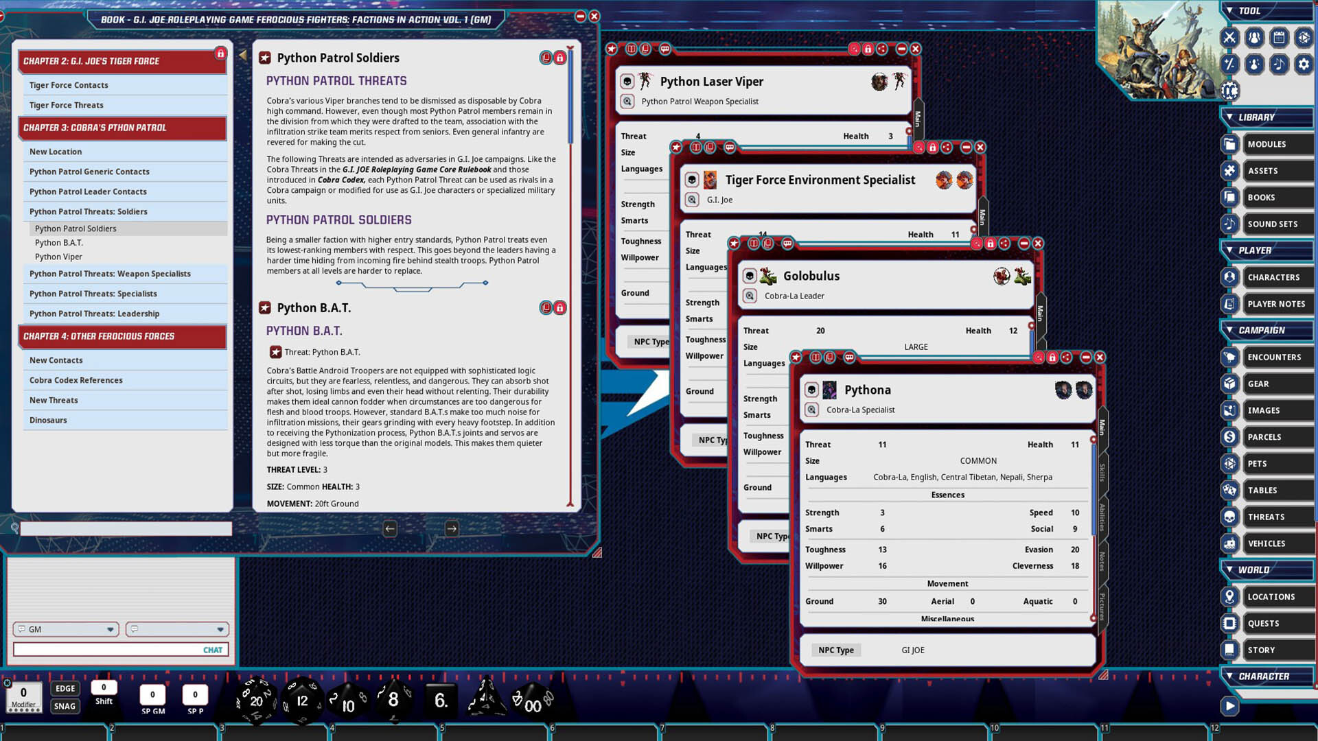Open the Combat Tracker crossed-swords tool
Image resolution: width=1318 pixels, height=741 pixels.
1231,37
